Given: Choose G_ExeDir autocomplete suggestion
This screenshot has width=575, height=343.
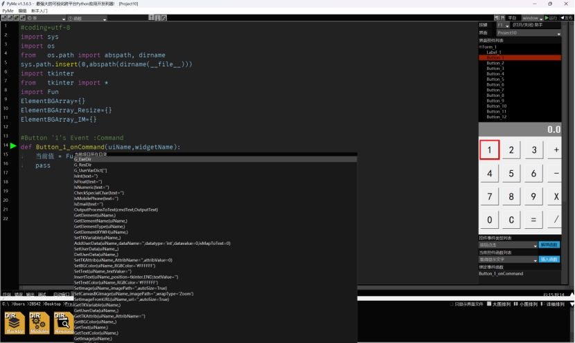Looking at the screenshot, I should pos(215,159).
